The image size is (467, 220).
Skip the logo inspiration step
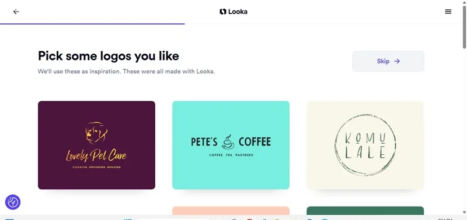(388, 61)
